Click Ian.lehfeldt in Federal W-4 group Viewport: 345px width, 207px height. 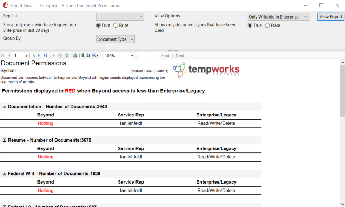tap(131, 191)
